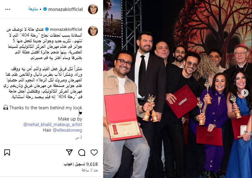252x178 pixels.
Task: Share the post via paper plane icon
Action: (69, 152)
